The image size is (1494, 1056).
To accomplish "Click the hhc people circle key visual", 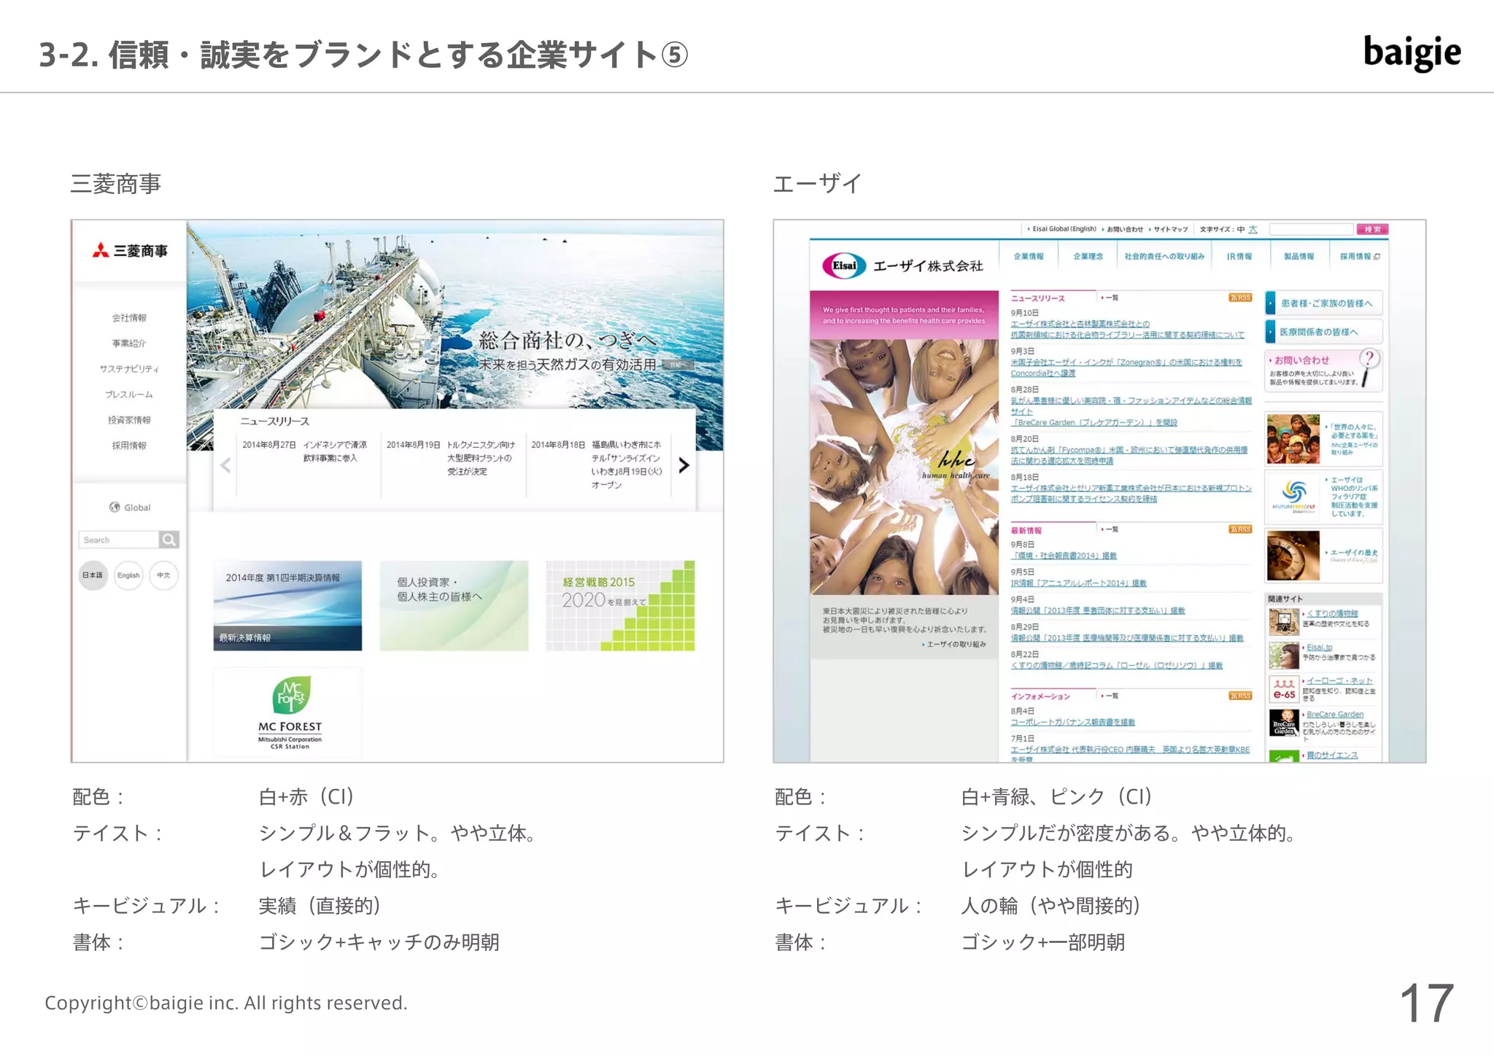I will click(904, 467).
